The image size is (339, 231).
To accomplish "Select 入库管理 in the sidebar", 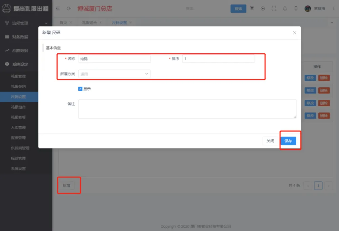I will coord(18,127).
